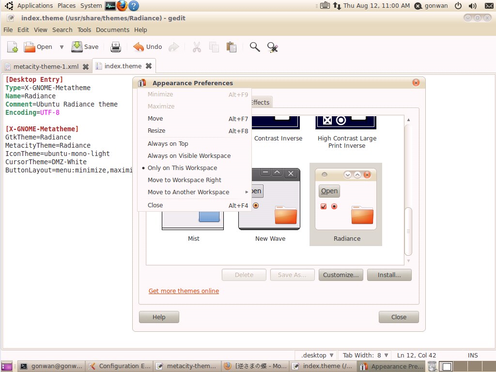Open the Get more themes online link
496x372 pixels.
[x=184, y=291]
